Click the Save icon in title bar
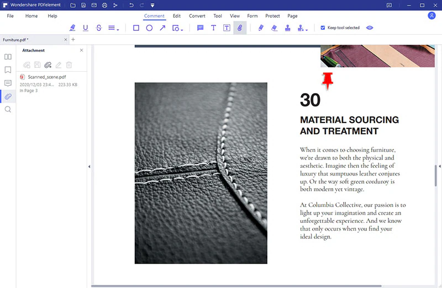The width and height of the screenshot is (442, 288). [x=83, y=5]
